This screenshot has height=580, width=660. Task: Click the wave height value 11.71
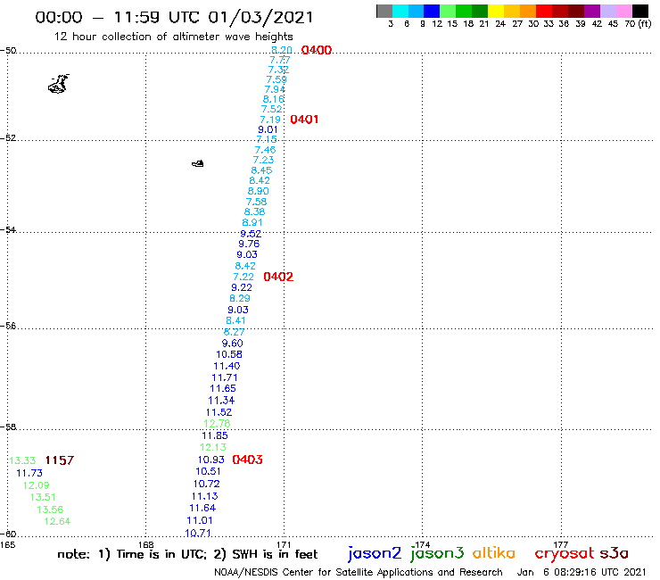coord(225,377)
